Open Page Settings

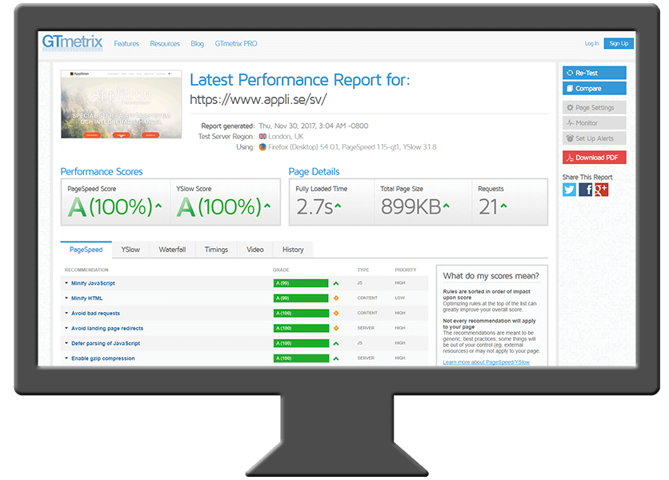click(595, 107)
